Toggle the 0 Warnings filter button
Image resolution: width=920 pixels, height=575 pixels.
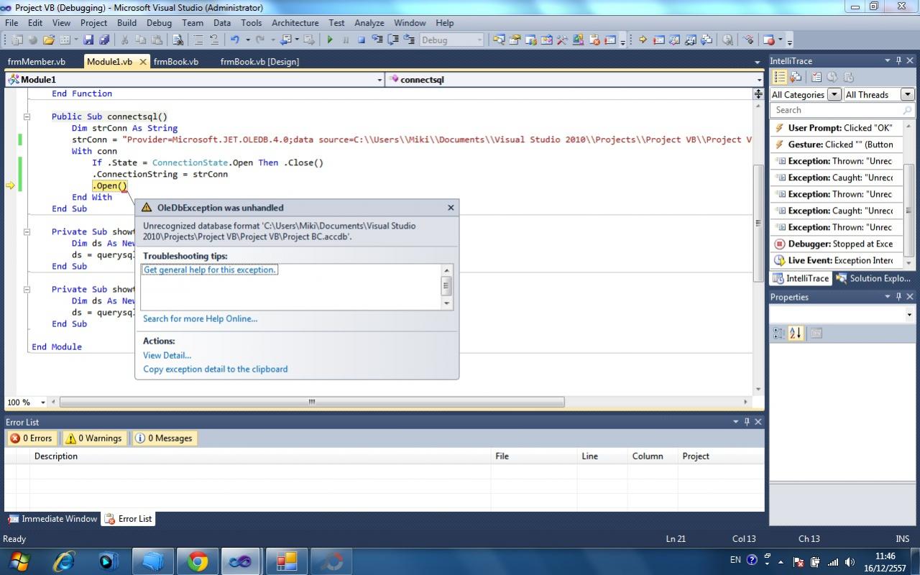(x=94, y=438)
